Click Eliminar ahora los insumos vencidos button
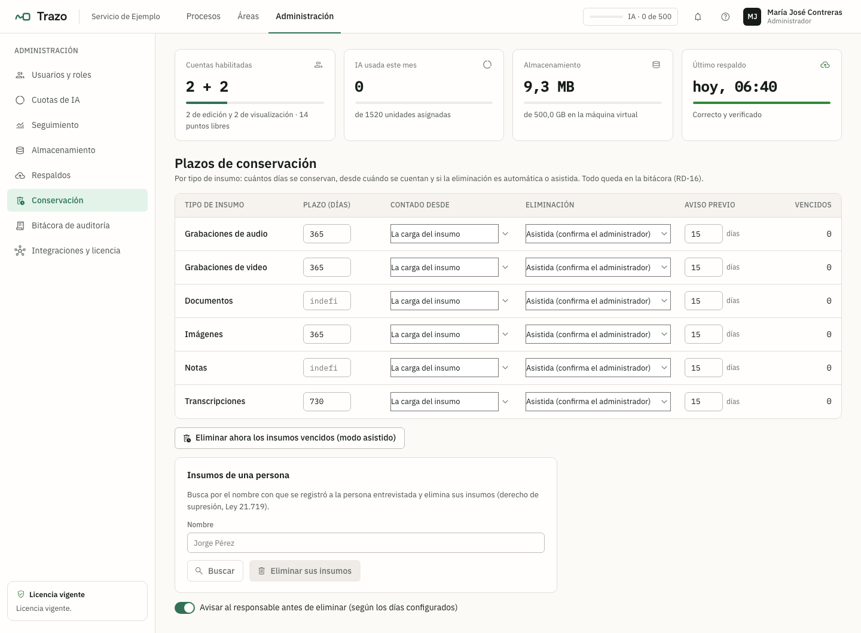This screenshot has width=861, height=633. tap(289, 438)
